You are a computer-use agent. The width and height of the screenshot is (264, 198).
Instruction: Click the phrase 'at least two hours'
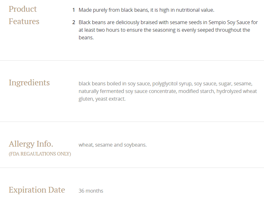(x=99, y=30)
